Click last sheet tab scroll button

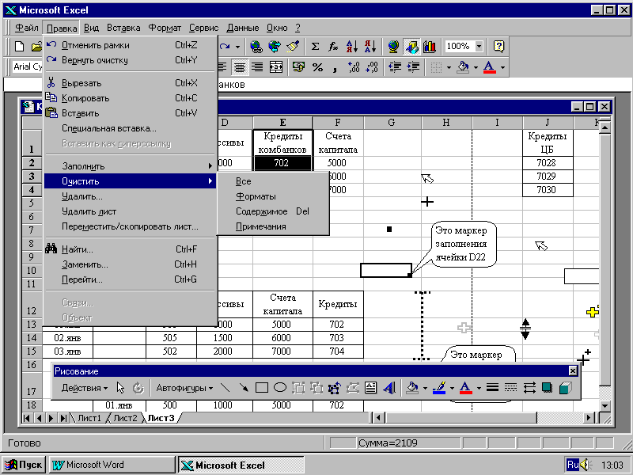pyautogui.click(x=63, y=418)
